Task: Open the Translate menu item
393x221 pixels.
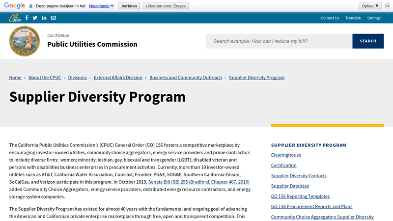Action: pos(353,18)
